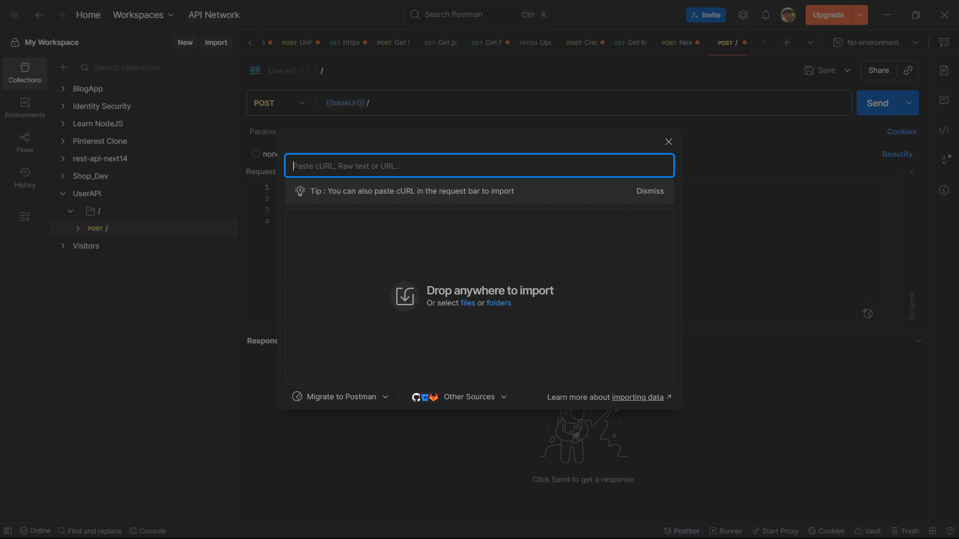Open the configure workspace sidebar grid icon
Image resolution: width=959 pixels, height=539 pixels.
pyautogui.click(x=25, y=216)
